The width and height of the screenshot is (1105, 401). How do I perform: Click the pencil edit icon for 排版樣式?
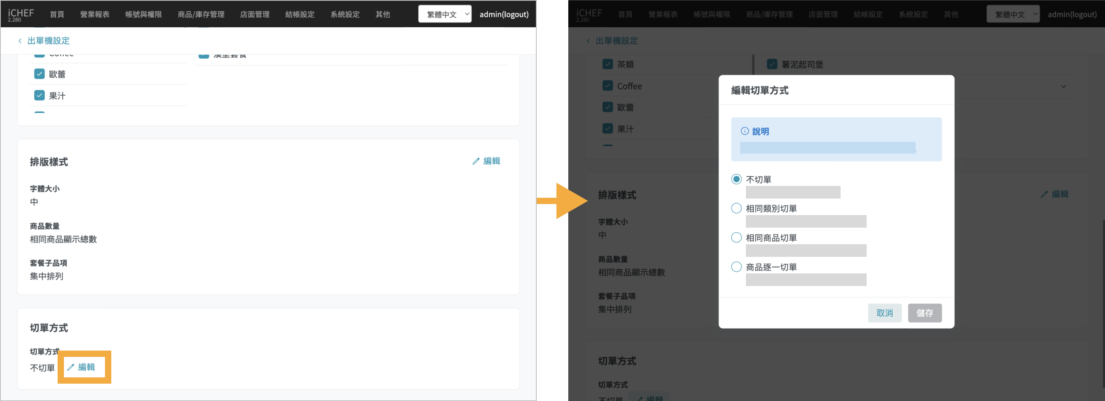pyautogui.click(x=476, y=162)
